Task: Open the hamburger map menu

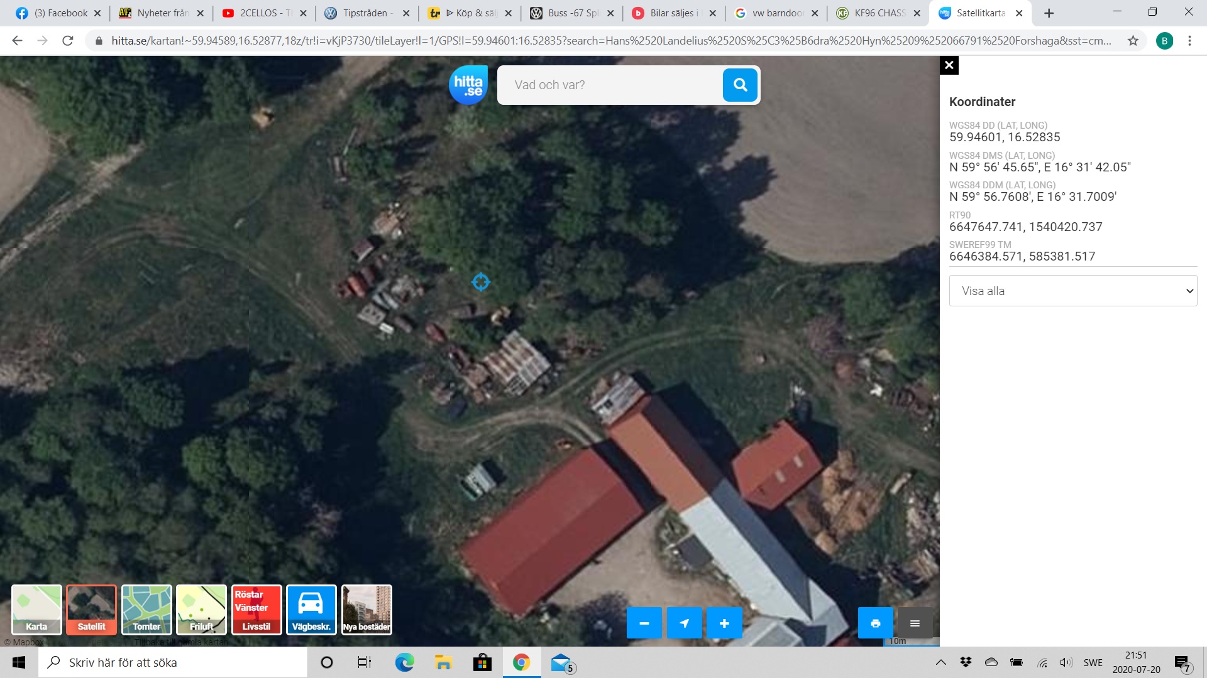Action: pyautogui.click(x=915, y=623)
